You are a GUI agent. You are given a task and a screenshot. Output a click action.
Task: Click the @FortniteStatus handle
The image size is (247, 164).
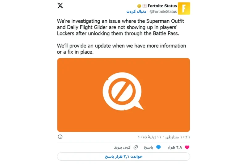pos(163,12)
